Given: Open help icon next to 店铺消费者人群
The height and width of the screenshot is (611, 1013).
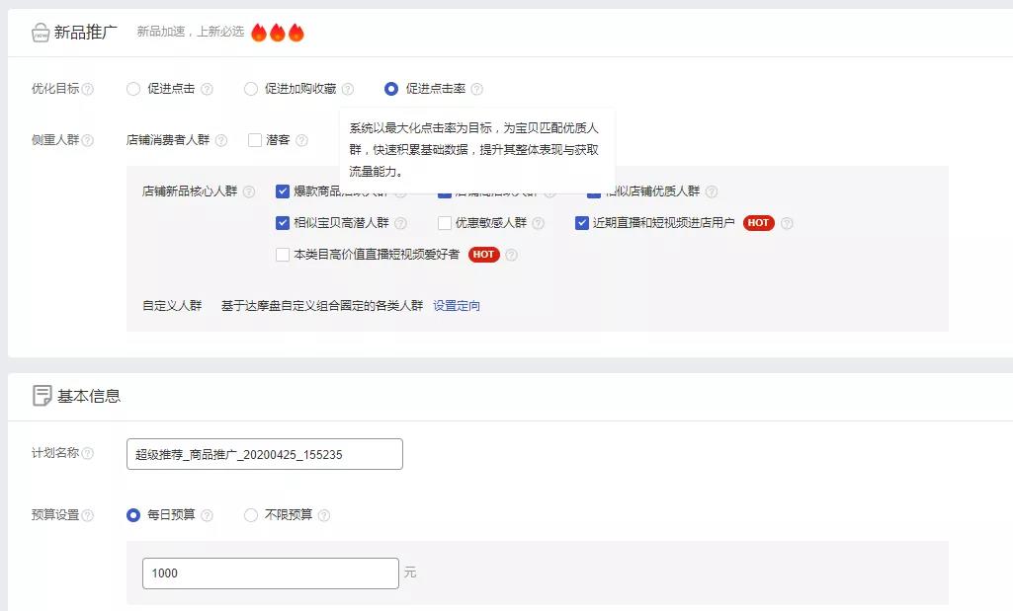Looking at the screenshot, I should pyautogui.click(x=221, y=140).
